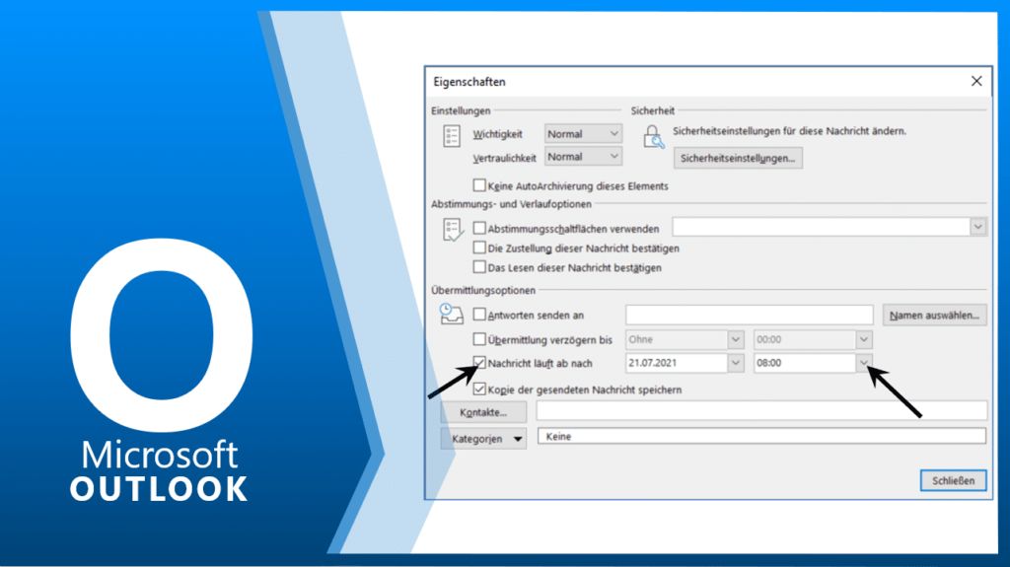Enable Keine AutoArchivierung dieses Elements checkbox
Viewport: 1010px width, 567px height.
[479, 185]
